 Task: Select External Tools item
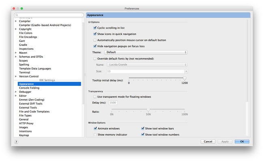pos(28,108)
